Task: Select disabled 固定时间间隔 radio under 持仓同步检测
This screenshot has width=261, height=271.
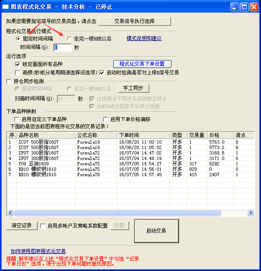Action: tap(17, 89)
